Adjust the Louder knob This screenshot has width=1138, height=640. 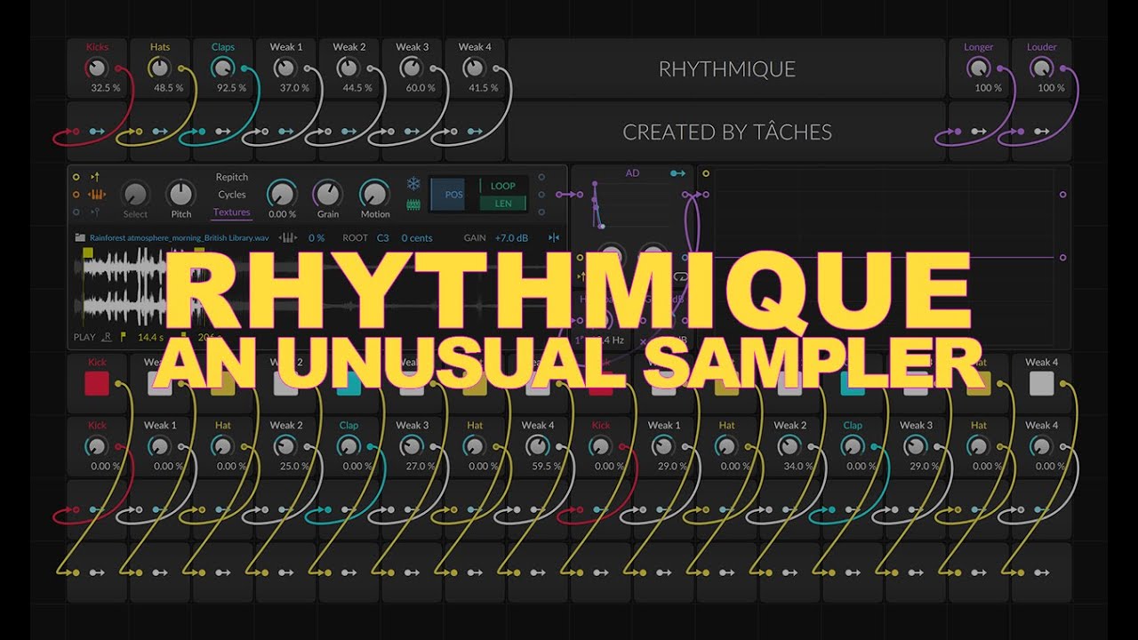pos(1041,68)
